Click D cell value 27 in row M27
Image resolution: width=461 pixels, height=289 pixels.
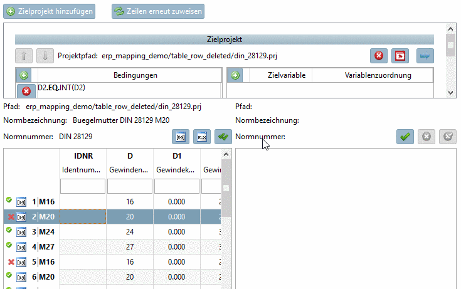(130, 246)
